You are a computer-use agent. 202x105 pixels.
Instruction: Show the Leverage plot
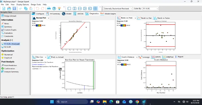click(144, 57)
